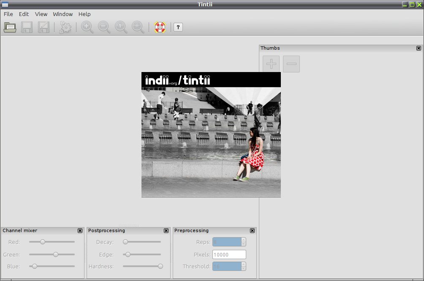Screen dimensions: 424x281
Task: Add a thumb with the plus button
Action: pos(271,64)
